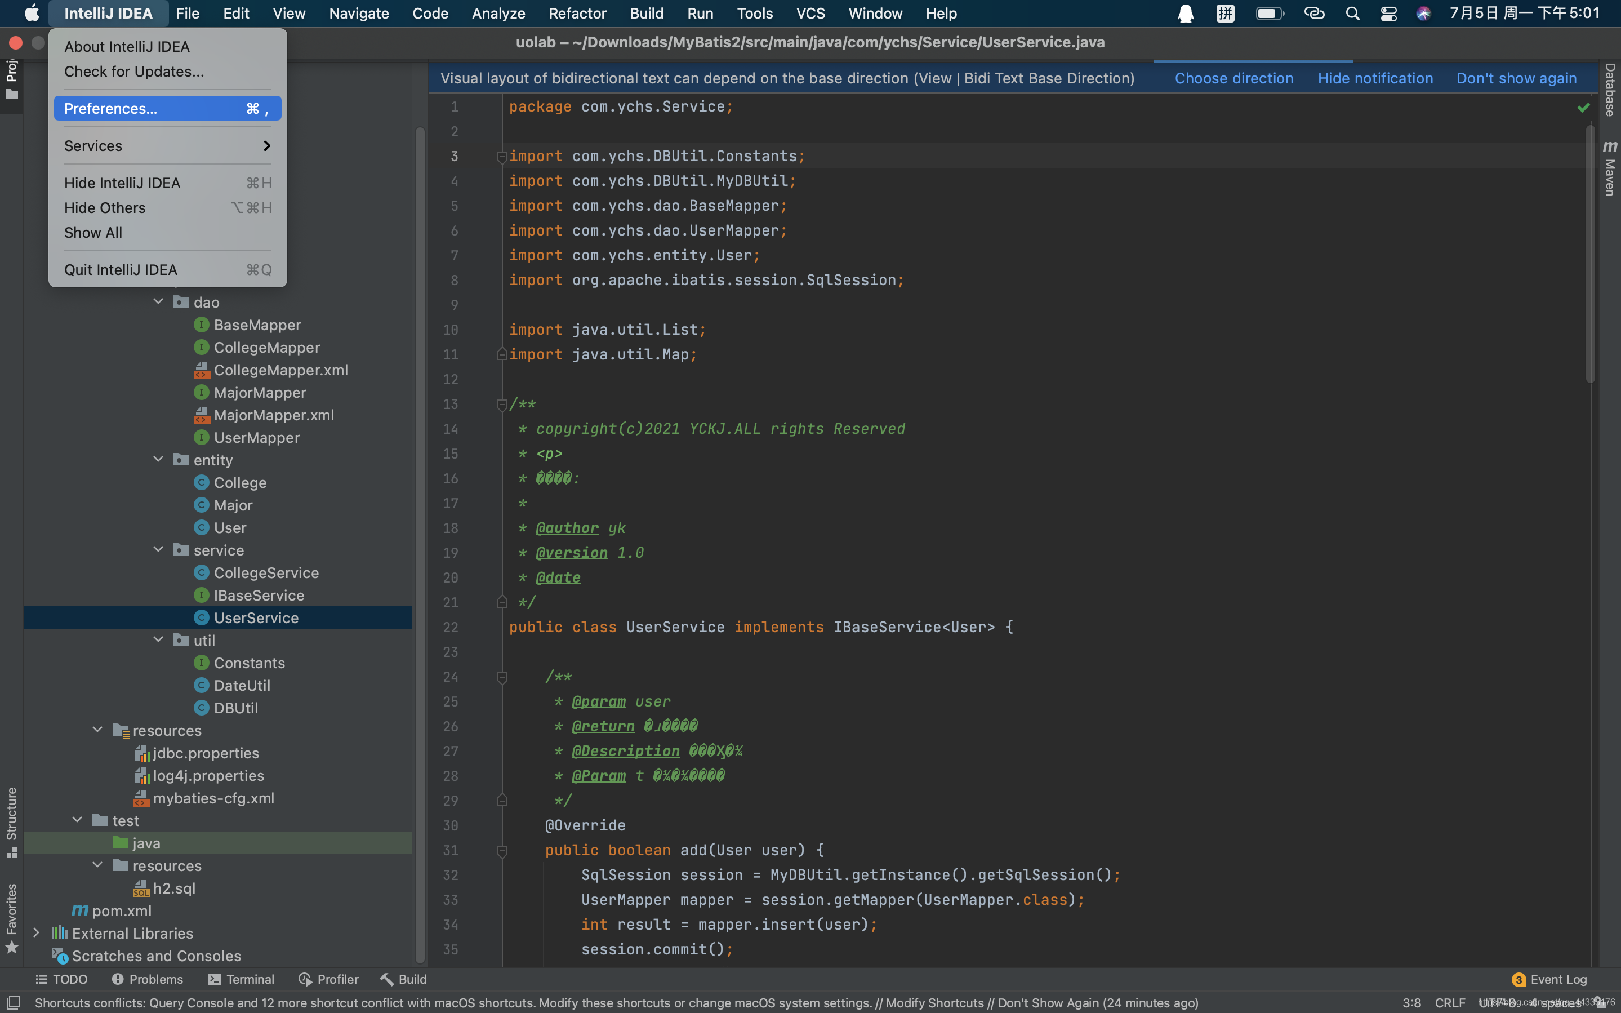Viewport: 1621px width, 1013px height.
Task: Open the Build tool window
Action: [x=403, y=979]
